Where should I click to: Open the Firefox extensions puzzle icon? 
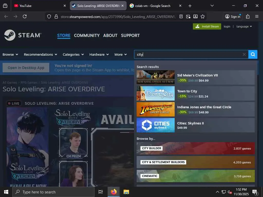pos(248,16)
